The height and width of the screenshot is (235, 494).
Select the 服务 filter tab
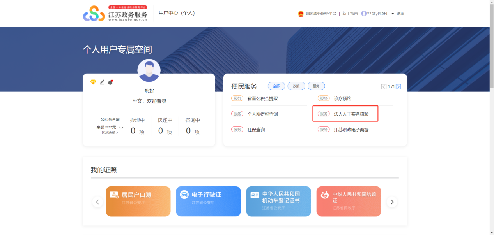pyautogui.click(x=316, y=86)
